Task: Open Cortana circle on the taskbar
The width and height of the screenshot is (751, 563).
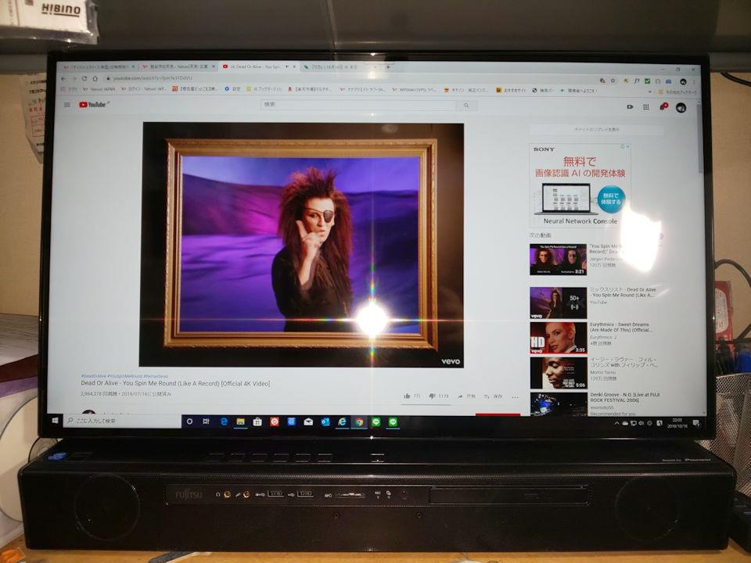Action: 189,421
